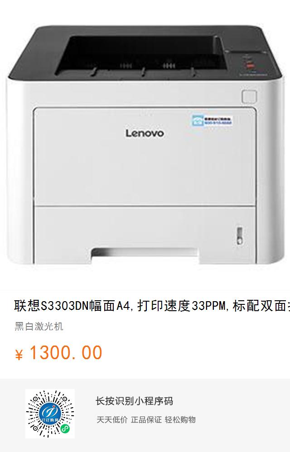This screenshot has width=290, height=452.
Task: Click the printer's middle front panel door
Action: (x=145, y=156)
